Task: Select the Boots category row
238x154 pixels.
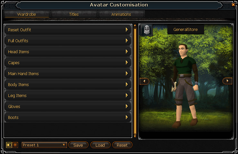Action: pyautogui.click(x=68, y=117)
